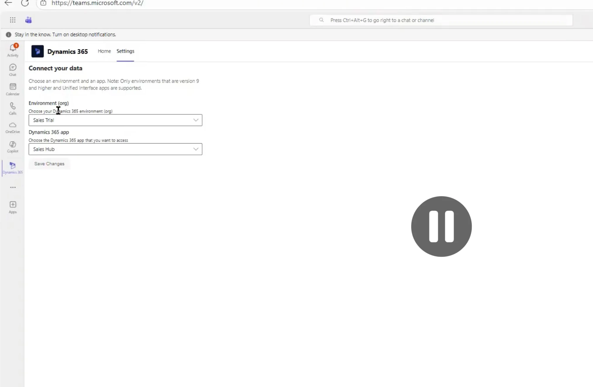Open the Activity feed in sidebar
The height and width of the screenshot is (387, 593).
(13, 50)
